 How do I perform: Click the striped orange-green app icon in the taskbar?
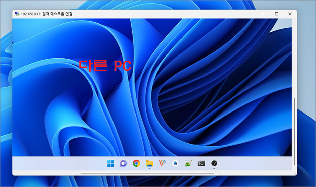click(162, 163)
